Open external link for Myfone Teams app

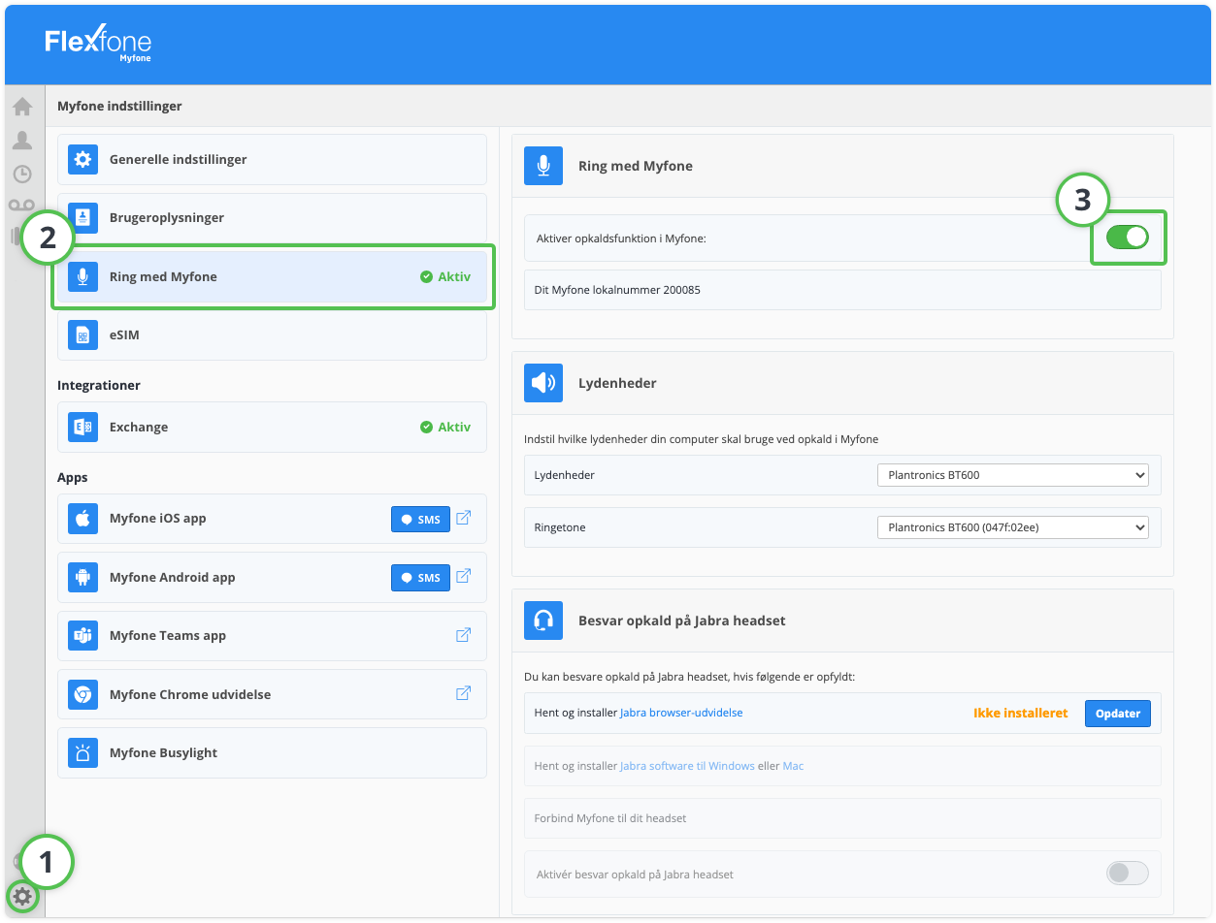[464, 635]
